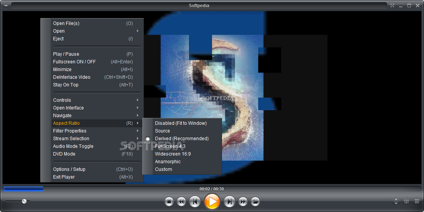This screenshot has width=424, height=212.
Task: Jump to the previous track button
Action: (x=195, y=202)
